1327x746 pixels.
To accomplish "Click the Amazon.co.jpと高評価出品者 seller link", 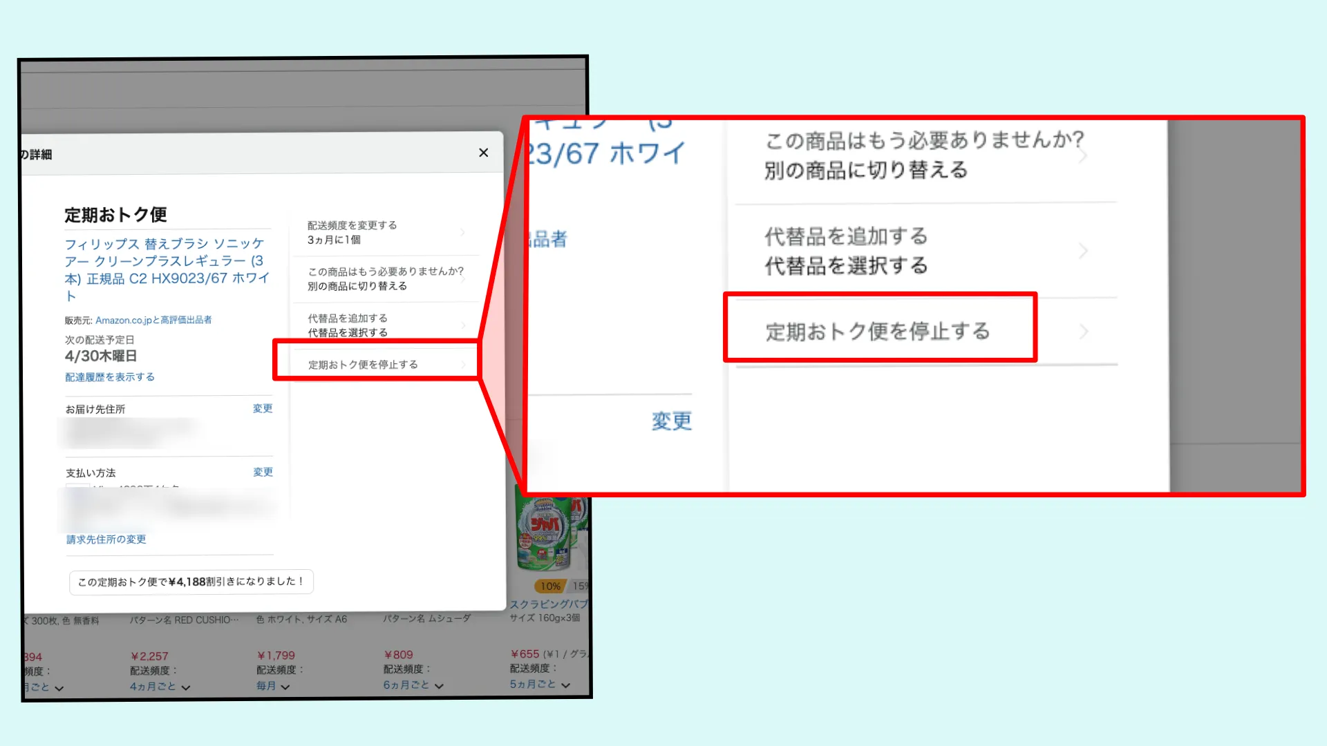I will 155,319.
